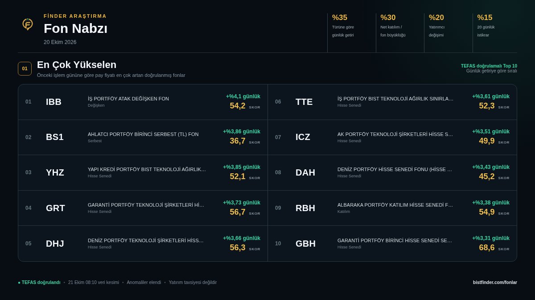The image size is (535, 300).
Task: Click the Finder Araştırma logo icon
Action: (x=28, y=24)
